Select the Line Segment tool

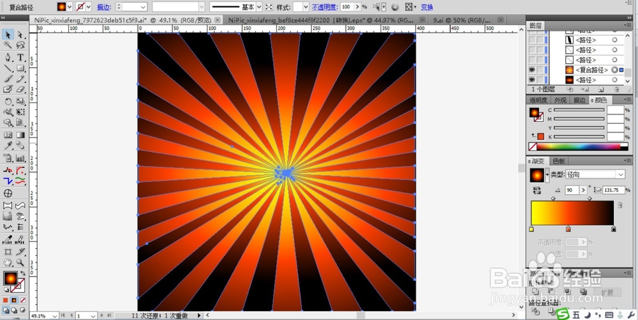(8, 68)
